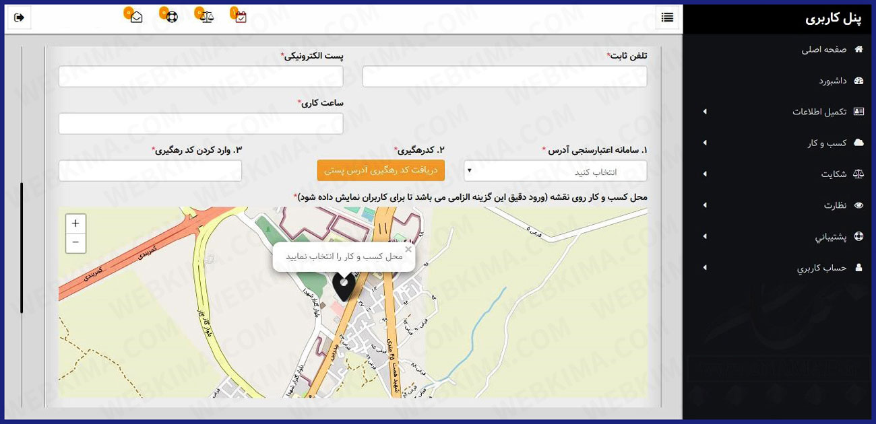Click the ID card icon beside تکمیل اطلاعات
The image size is (876, 424).
tap(858, 112)
